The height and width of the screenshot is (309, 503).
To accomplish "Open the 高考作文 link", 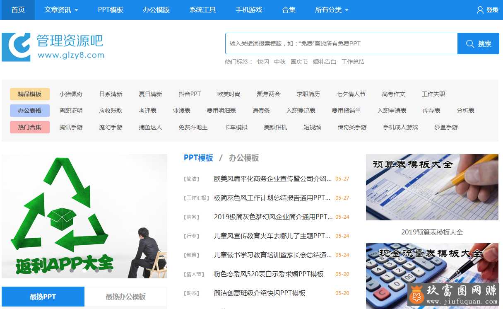I will pos(393,94).
